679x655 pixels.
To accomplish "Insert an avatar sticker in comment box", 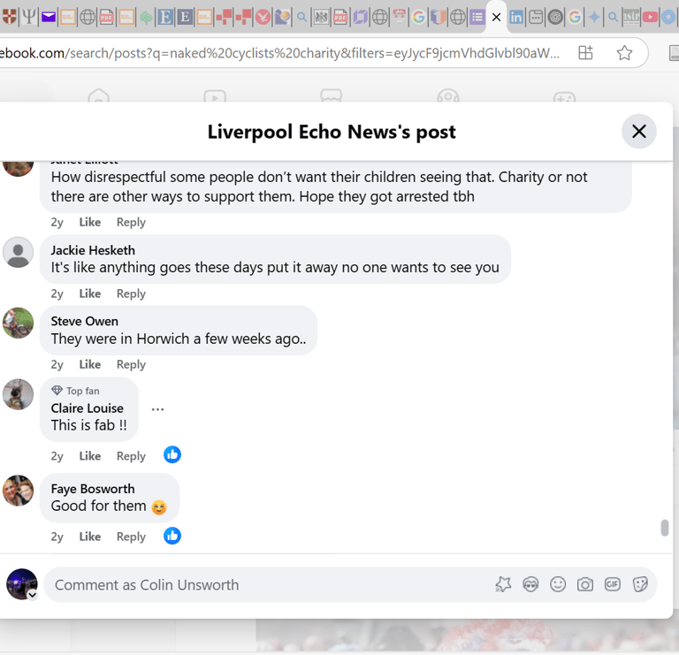I will pyautogui.click(x=530, y=584).
